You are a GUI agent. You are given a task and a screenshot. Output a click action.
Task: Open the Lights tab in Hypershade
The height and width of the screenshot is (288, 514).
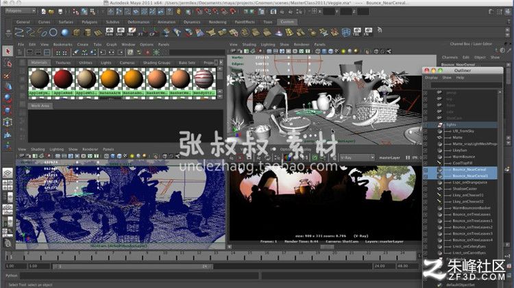pyautogui.click(x=106, y=62)
